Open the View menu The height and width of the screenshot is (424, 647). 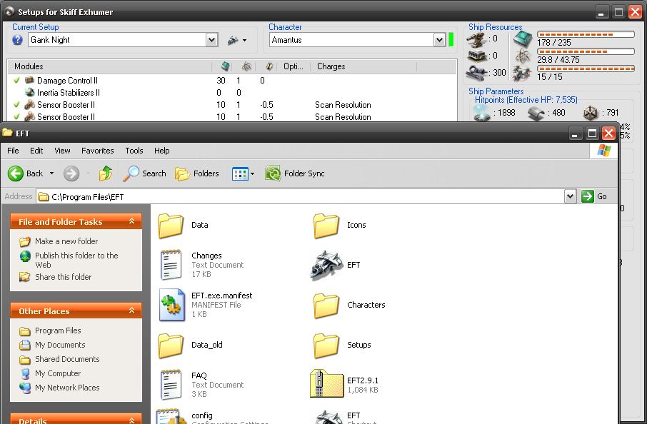coord(62,151)
